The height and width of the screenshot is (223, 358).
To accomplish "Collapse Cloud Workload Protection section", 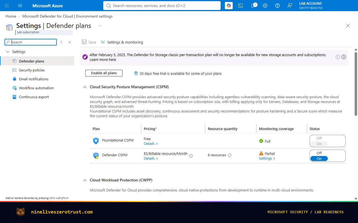I will click(85, 180).
